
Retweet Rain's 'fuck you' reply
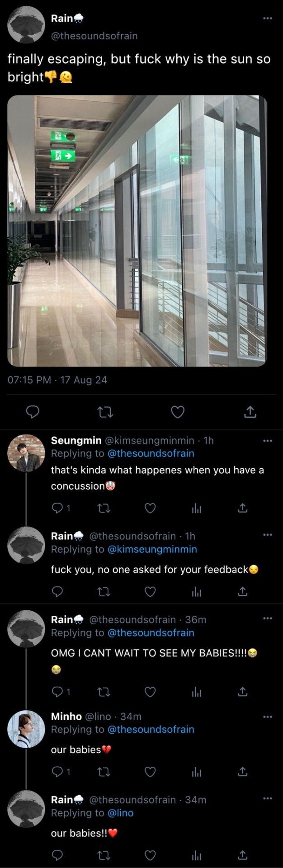[x=104, y=591]
